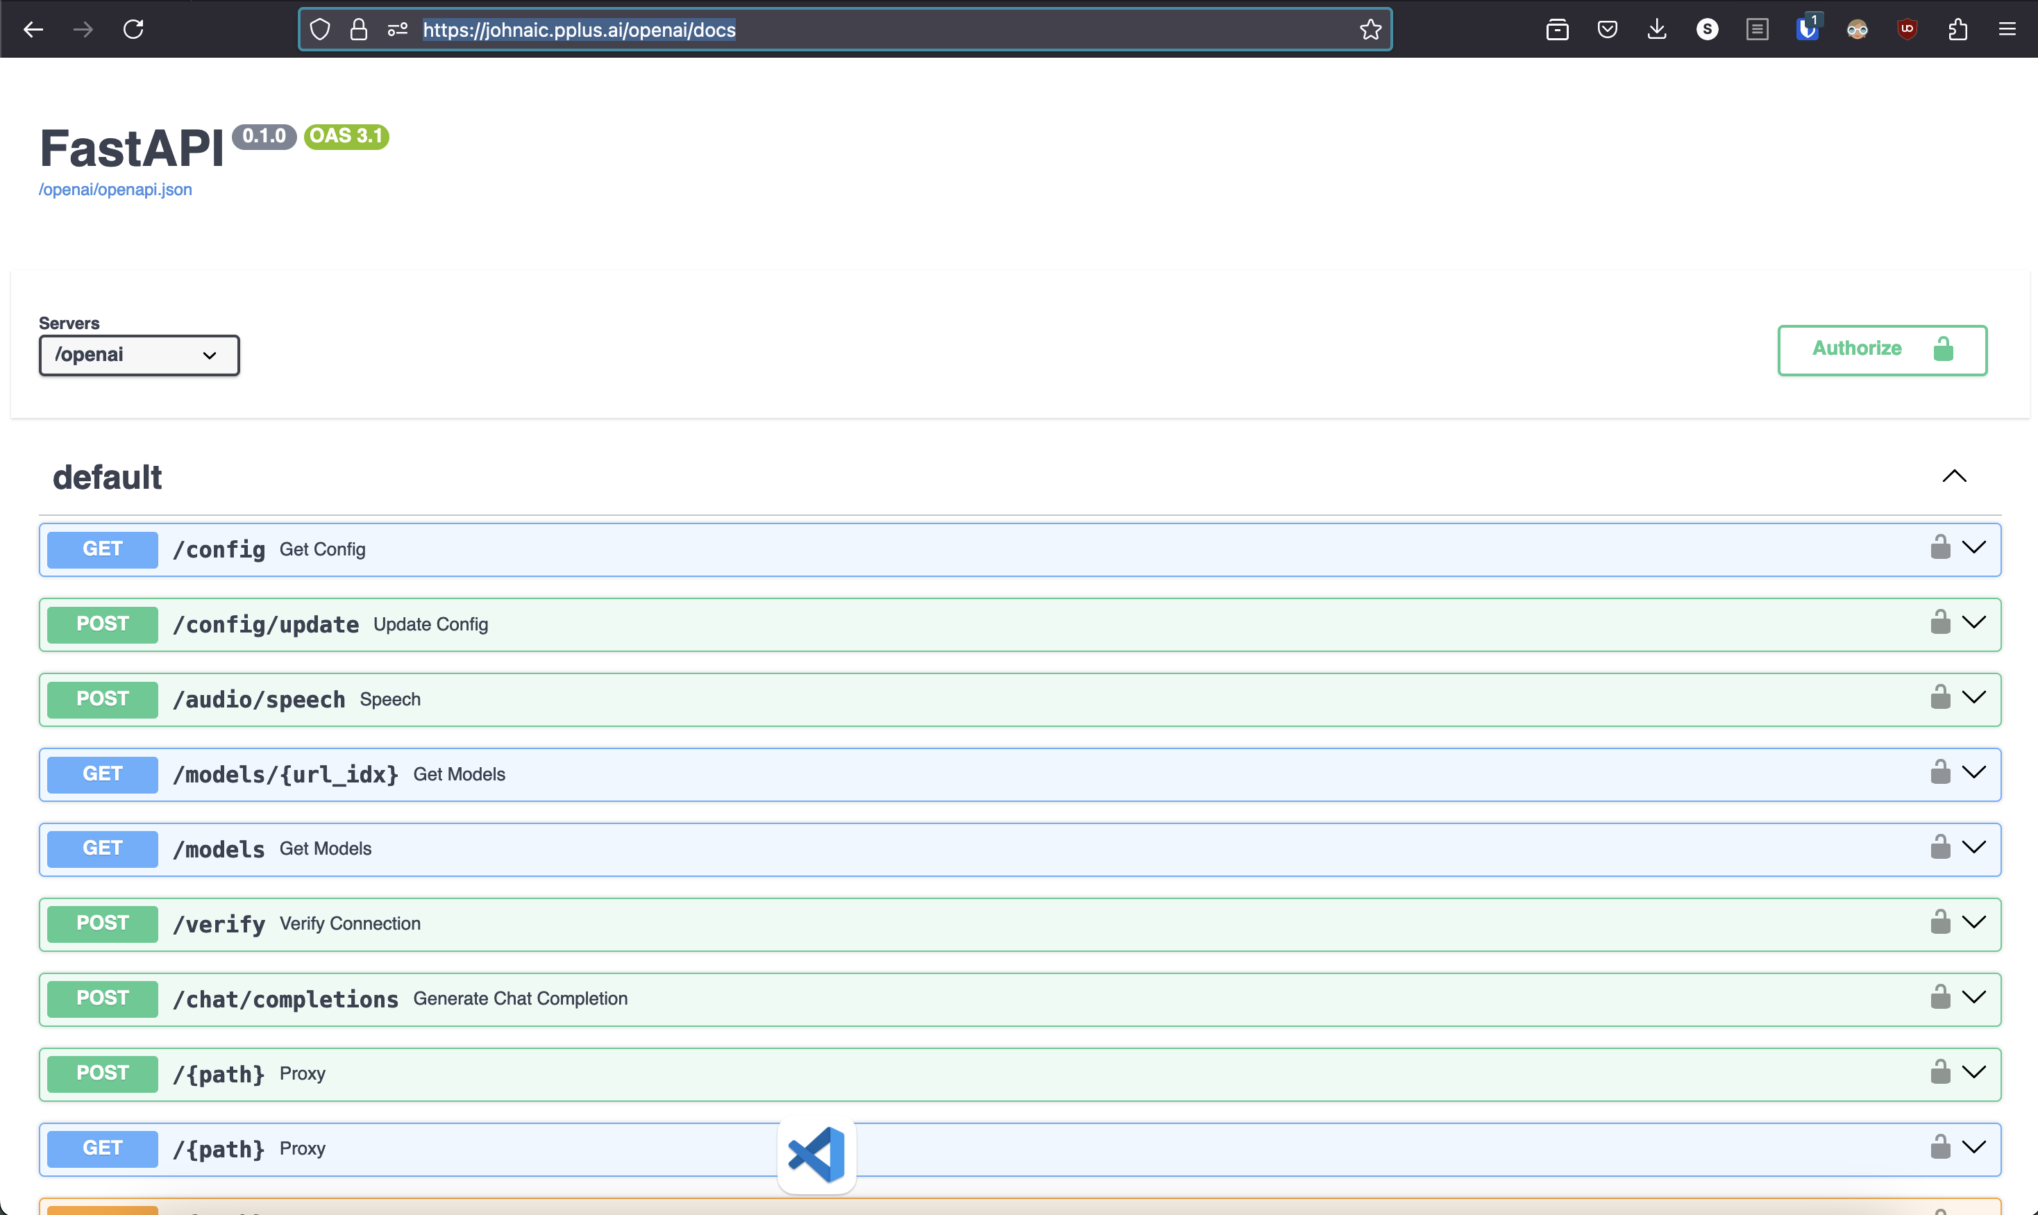Click POST badge of /audio/speech
The width and height of the screenshot is (2038, 1215).
point(102,699)
